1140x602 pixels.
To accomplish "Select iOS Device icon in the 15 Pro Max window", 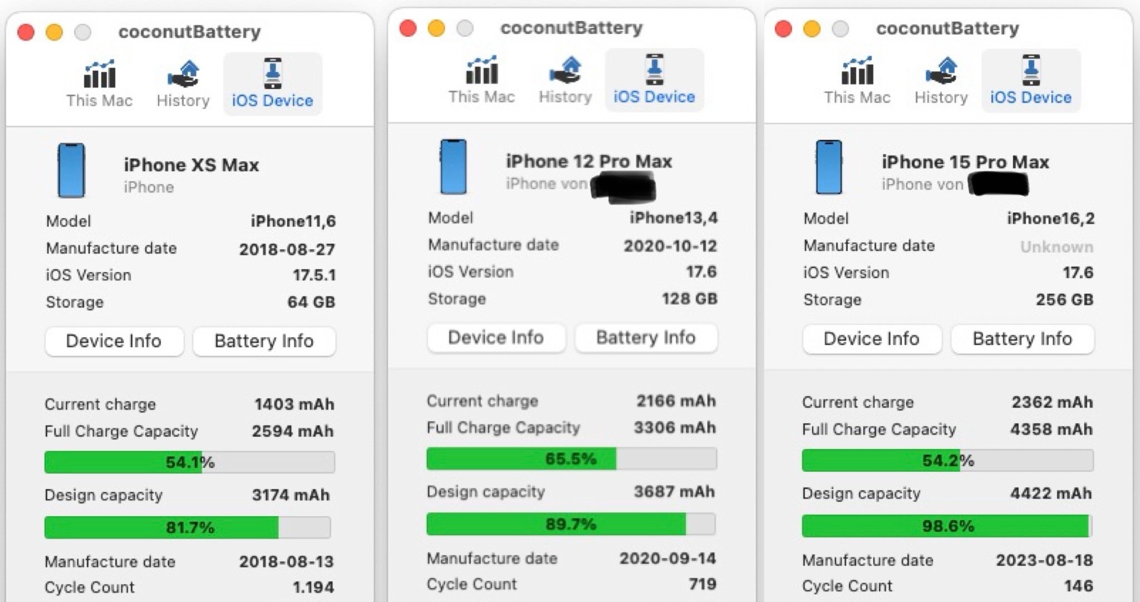I will pyautogui.click(x=1030, y=71).
